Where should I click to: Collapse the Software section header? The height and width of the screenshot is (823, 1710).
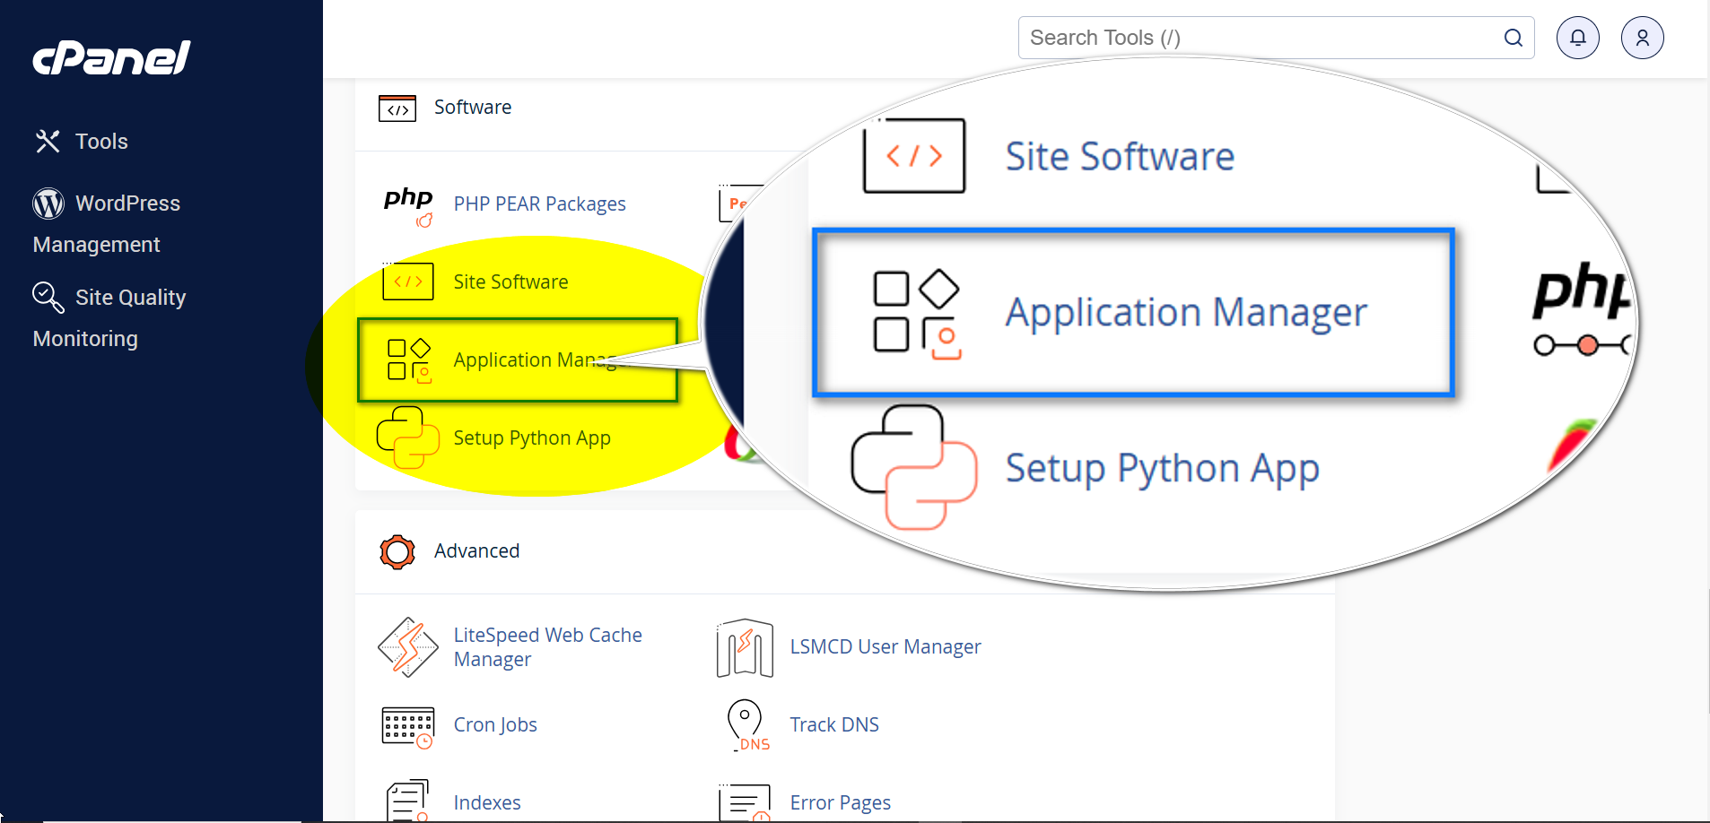tap(472, 108)
